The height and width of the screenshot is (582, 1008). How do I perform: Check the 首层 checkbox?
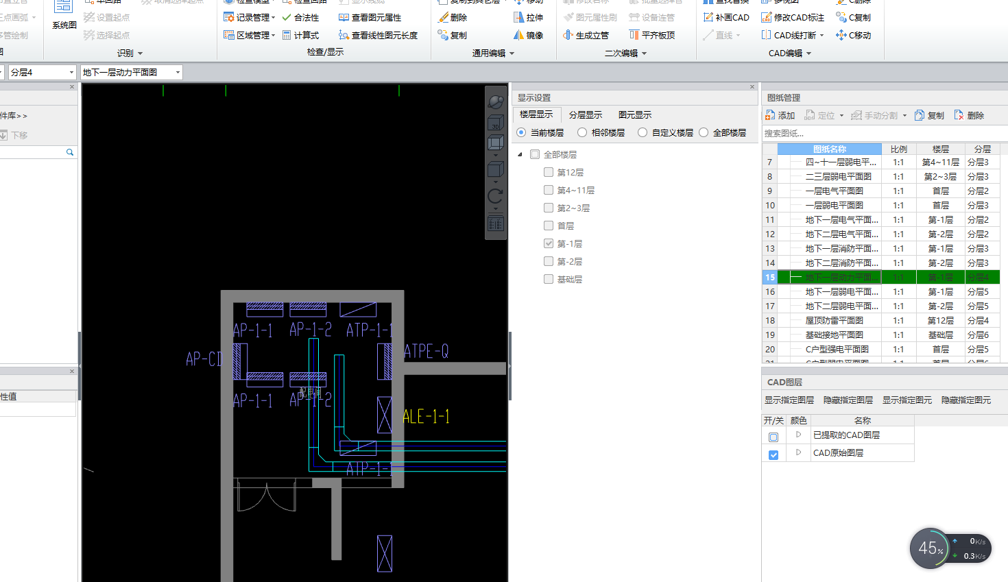[549, 226]
